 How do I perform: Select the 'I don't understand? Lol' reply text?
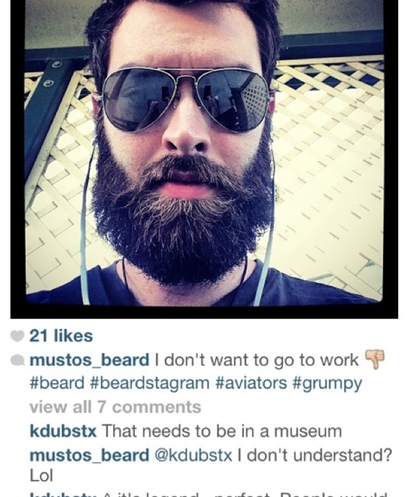[211, 465]
